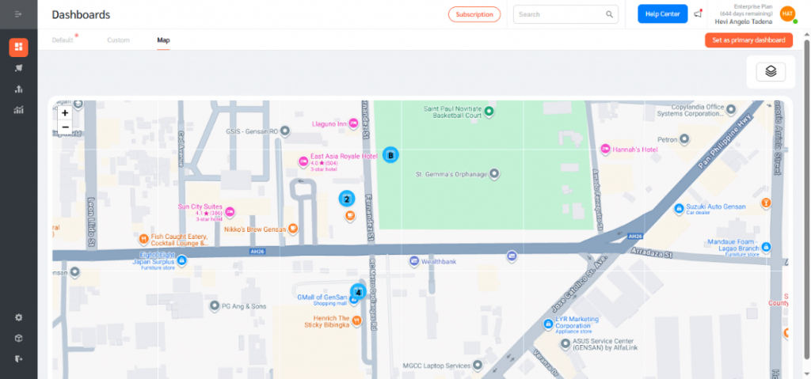Click the Hevi Angelo Tadena user name
The image size is (811, 379).
click(x=744, y=21)
